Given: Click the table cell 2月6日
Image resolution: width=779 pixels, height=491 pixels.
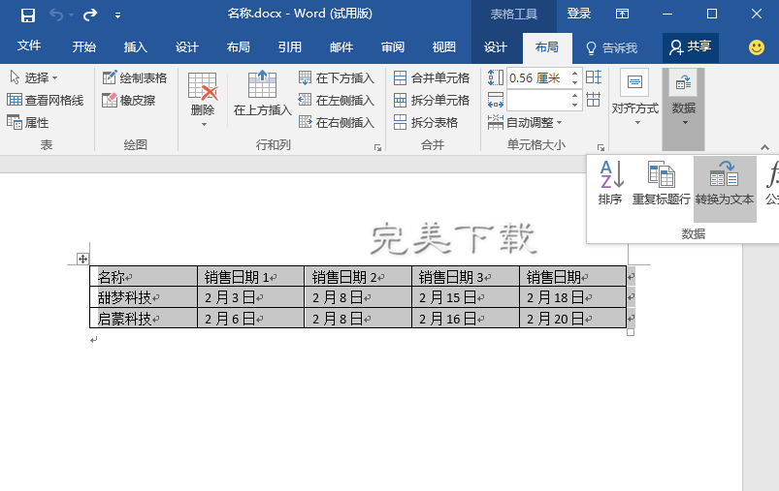Looking at the screenshot, I should (x=250, y=318).
